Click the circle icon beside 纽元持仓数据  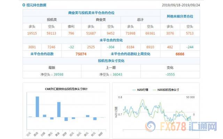point(24,5)
